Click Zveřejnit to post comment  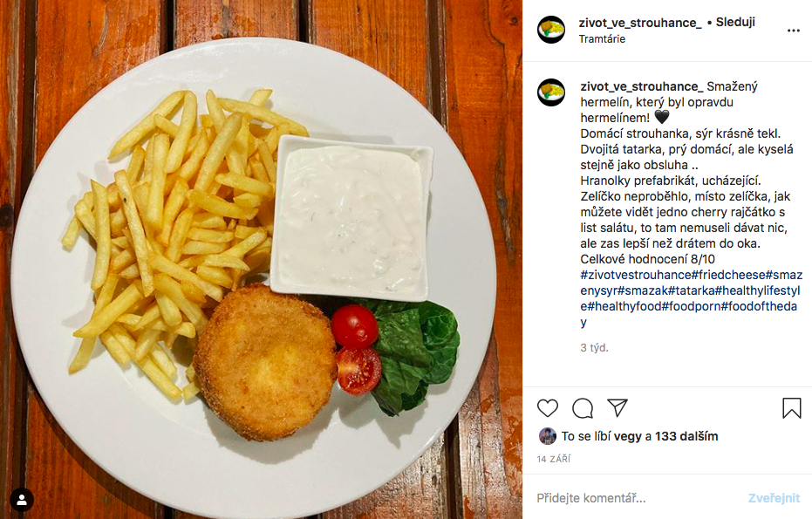click(774, 498)
